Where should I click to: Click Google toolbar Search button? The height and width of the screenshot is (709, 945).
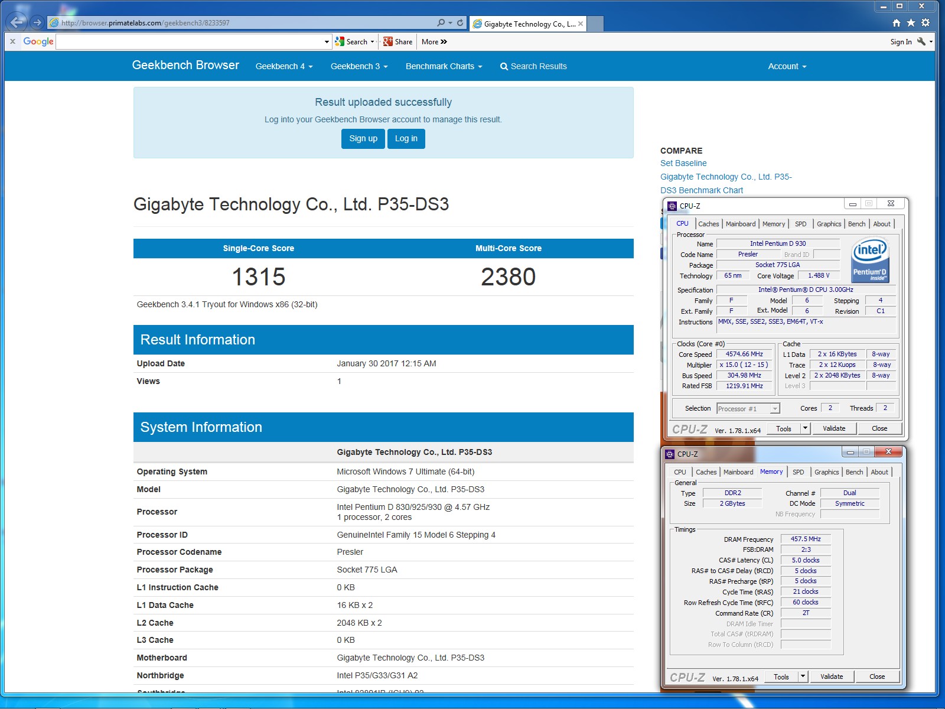pos(351,41)
